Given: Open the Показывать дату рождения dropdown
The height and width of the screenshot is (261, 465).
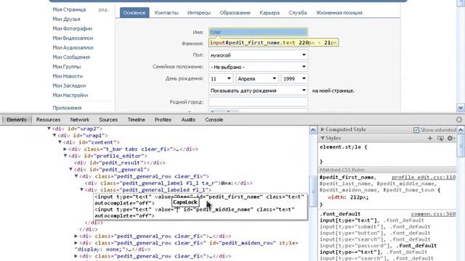Looking at the screenshot, I should click(259, 91).
